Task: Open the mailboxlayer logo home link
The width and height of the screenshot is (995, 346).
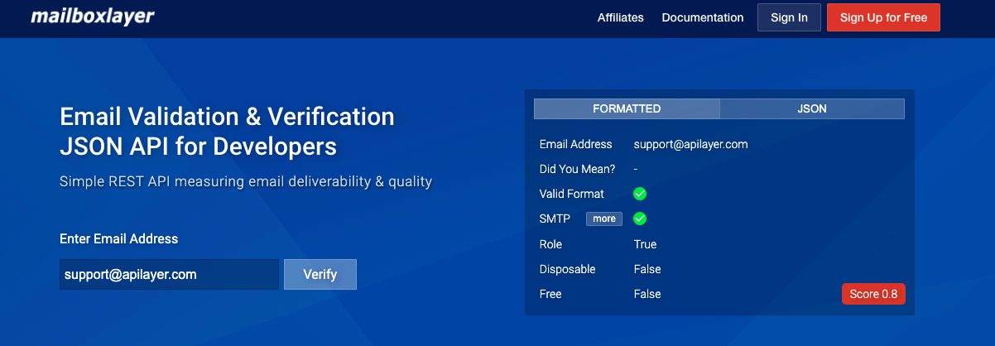Action: (x=92, y=17)
